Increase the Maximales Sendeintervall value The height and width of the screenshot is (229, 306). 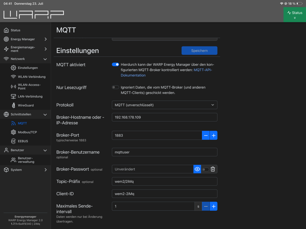pos(214,206)
